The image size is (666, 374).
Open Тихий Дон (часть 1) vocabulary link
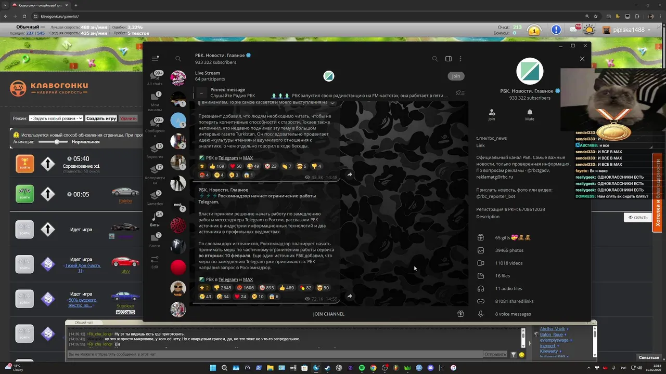click(x=83, y=268)
